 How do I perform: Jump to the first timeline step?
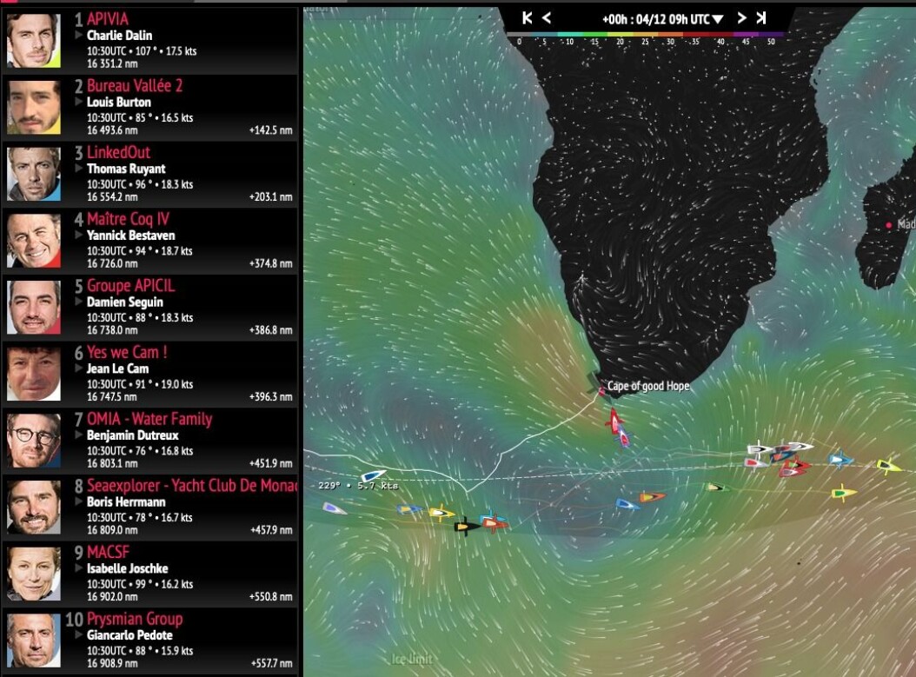coord(527,18)
